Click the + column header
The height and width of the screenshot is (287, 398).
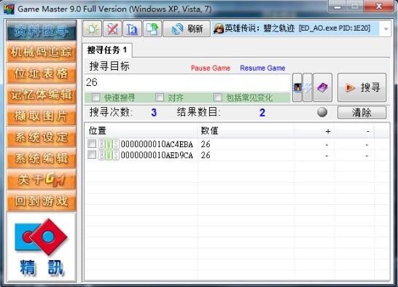[314, 131]
